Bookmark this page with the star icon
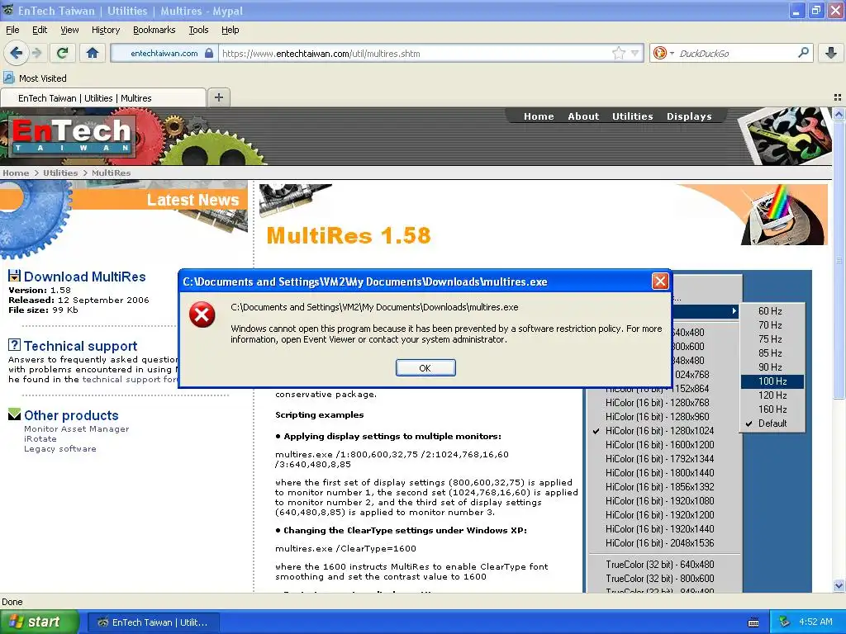The image size is (846, 634). click(x=619, y=53)
